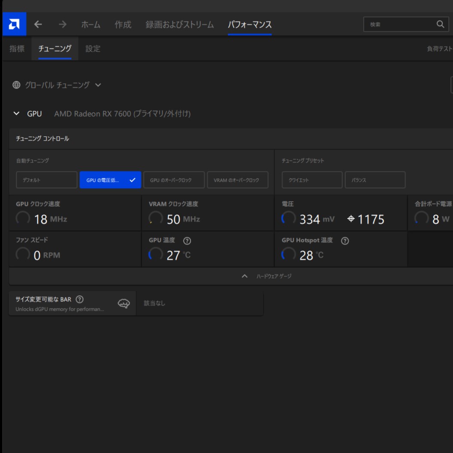The height and width of the screenshot is (453, 453).
Task: Click the 合計ボード電源 gauge dial
Action: tap(422, 218)
